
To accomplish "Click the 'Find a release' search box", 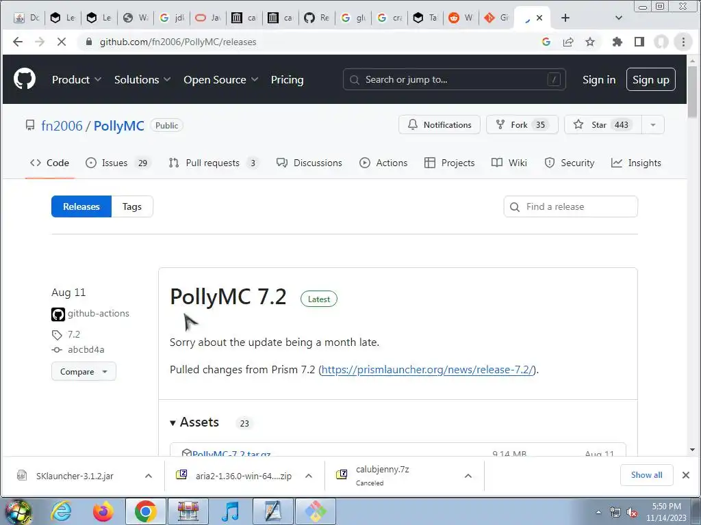I will (x=570, y=206).
